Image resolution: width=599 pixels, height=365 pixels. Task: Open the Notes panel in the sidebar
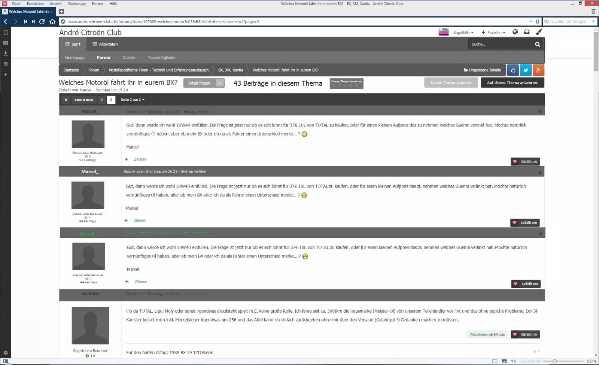point(6,64)
